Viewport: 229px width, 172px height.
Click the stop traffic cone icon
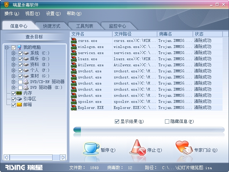coord(137,147)
